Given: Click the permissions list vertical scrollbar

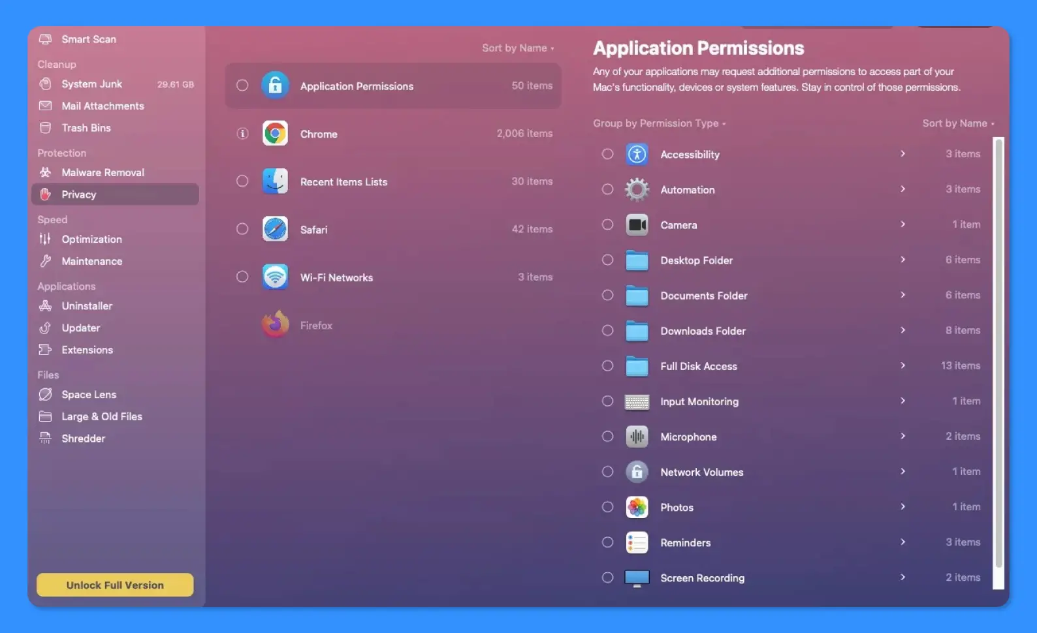Looking at the screenshot, I should click(x=998, y=353).
